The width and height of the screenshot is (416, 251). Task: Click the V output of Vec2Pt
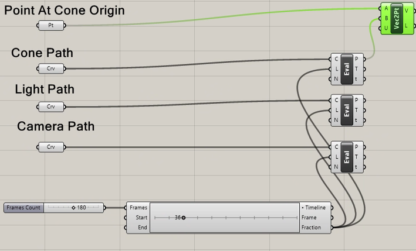[407, 10]
